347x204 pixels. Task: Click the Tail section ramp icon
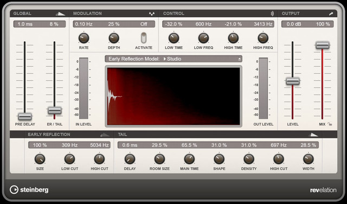(313, 135)
